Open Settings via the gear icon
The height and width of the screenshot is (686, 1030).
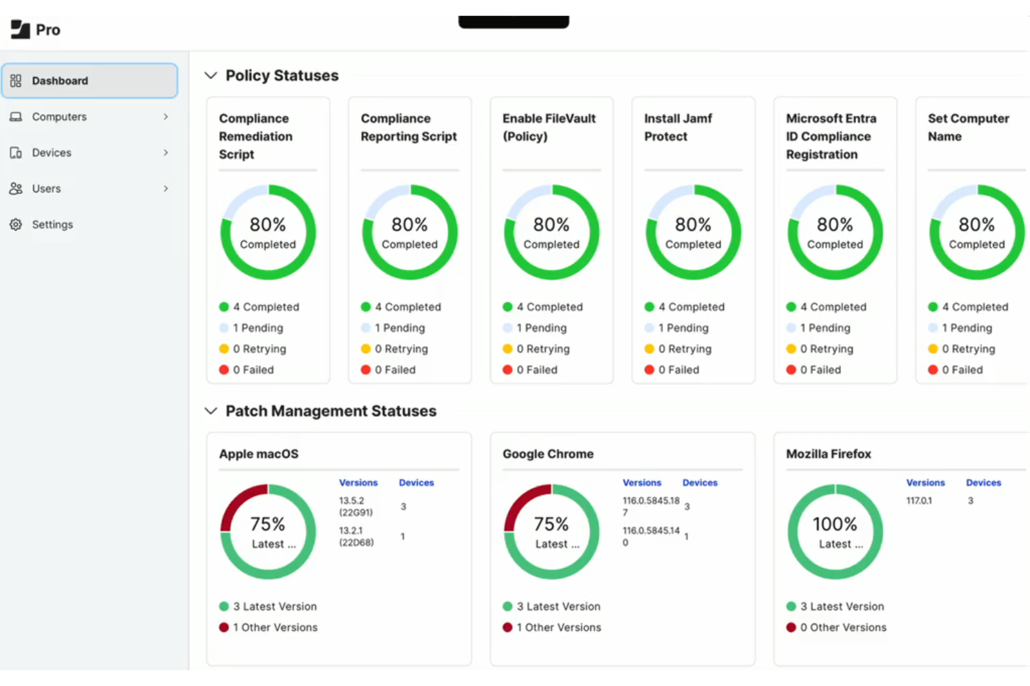(15, 224)
